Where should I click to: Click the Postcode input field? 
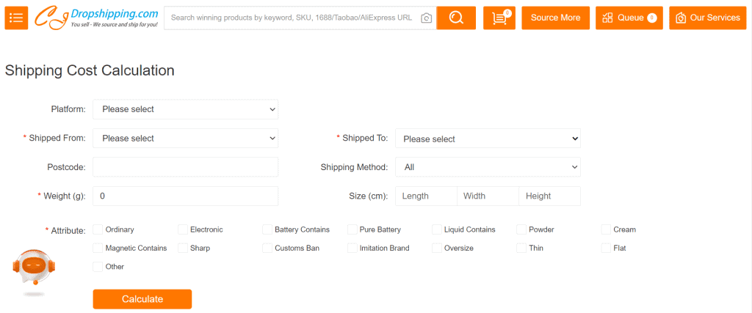[x=186, y=167]
